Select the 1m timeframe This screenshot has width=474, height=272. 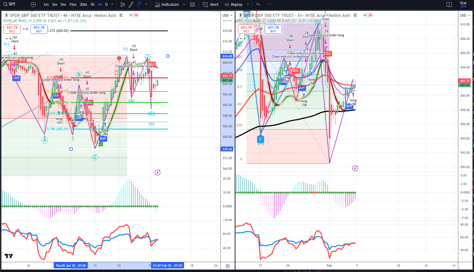point(46,5)
